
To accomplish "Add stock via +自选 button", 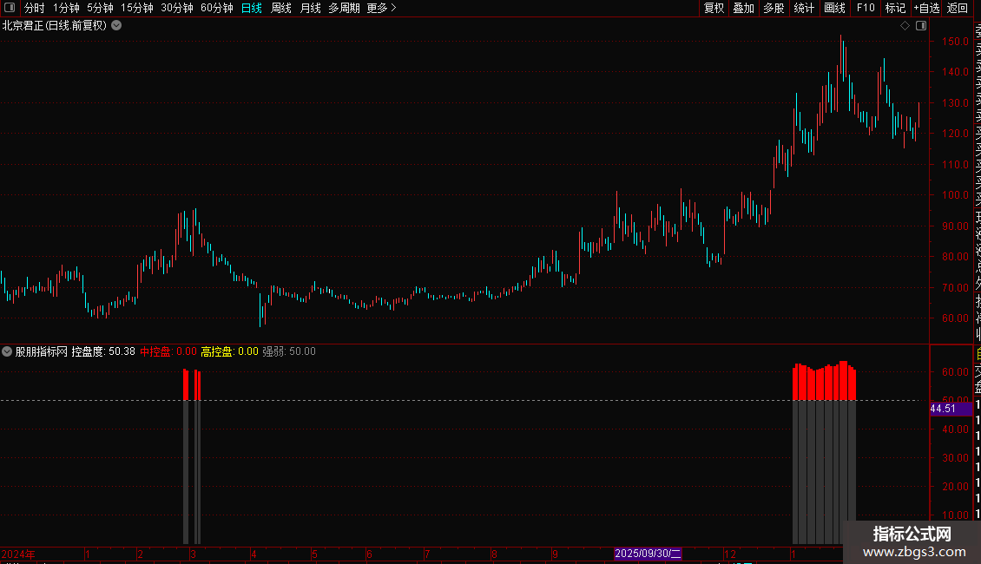I will [x=926, y=8].
